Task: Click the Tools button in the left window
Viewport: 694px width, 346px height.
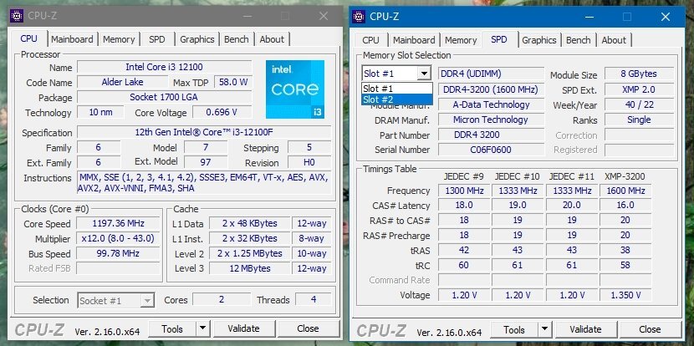Action: (x=172, y=328)
